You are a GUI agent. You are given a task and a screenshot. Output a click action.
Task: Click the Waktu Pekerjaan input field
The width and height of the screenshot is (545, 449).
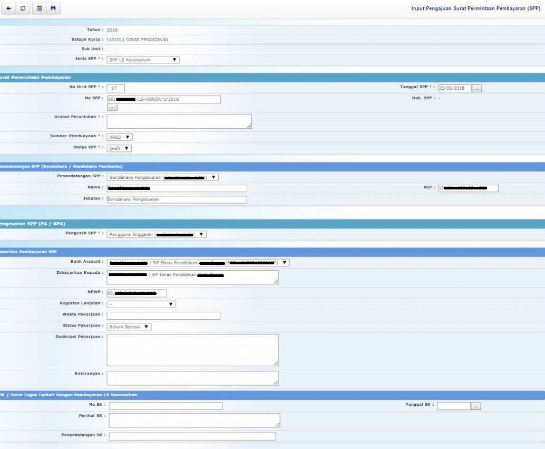tap(163, 316)
